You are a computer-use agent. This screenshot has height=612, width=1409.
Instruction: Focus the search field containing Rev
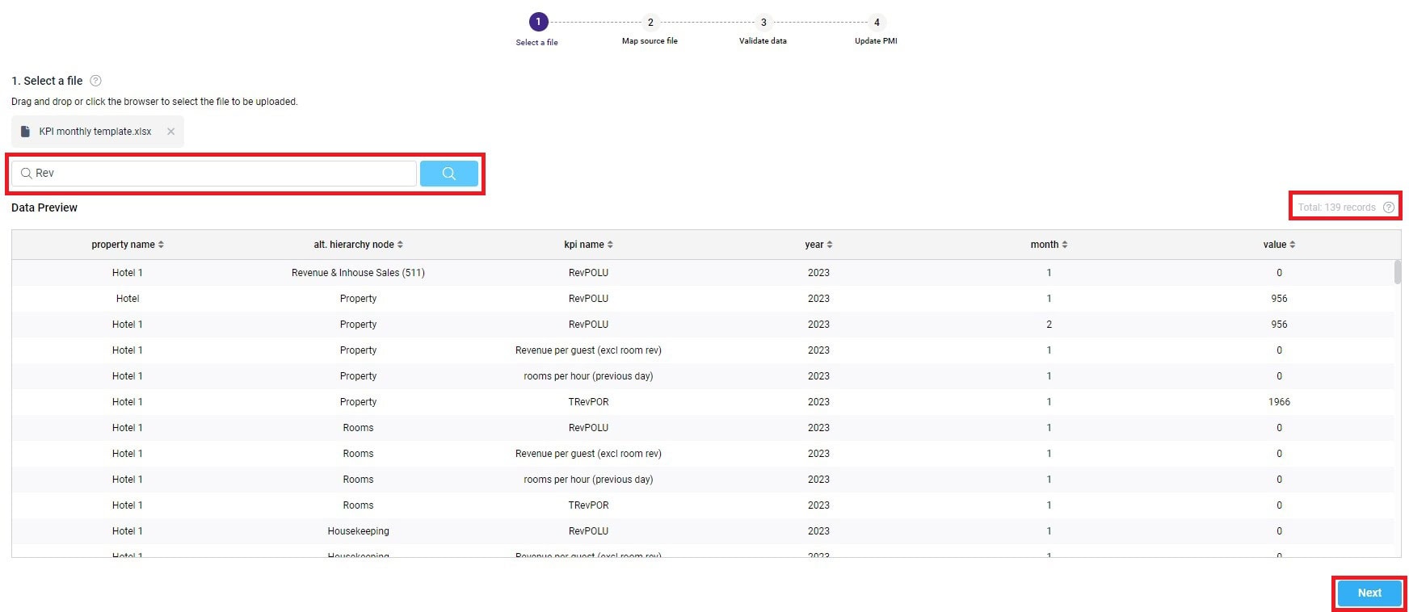pyautogui.click(x=214, y=174)
